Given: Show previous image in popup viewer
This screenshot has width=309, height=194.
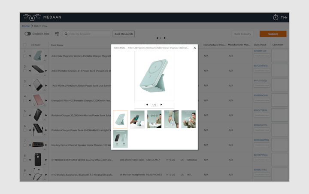Looking at the screenshot, I should pos(147,105).
